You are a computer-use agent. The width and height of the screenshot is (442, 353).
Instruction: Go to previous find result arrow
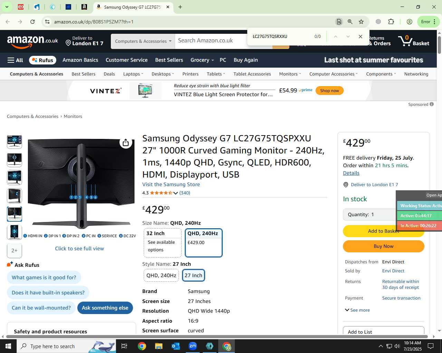coord(335,37)
